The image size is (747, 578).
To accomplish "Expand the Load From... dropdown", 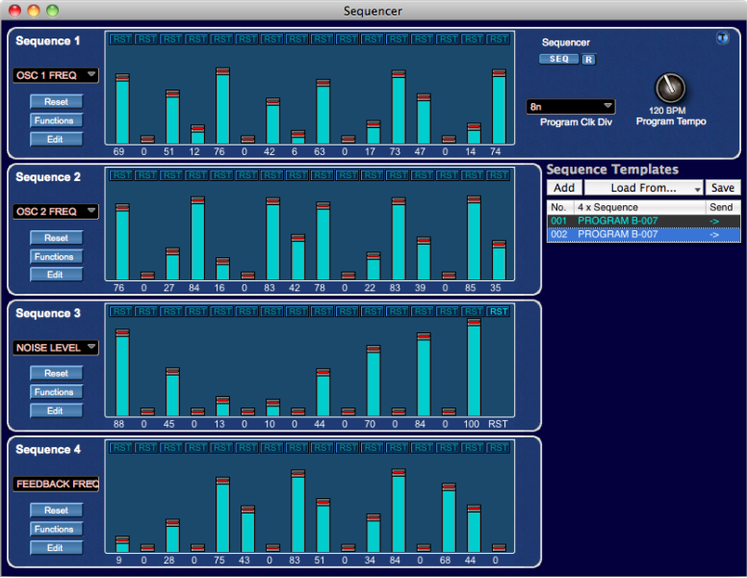I will click(x=643, y=188).
